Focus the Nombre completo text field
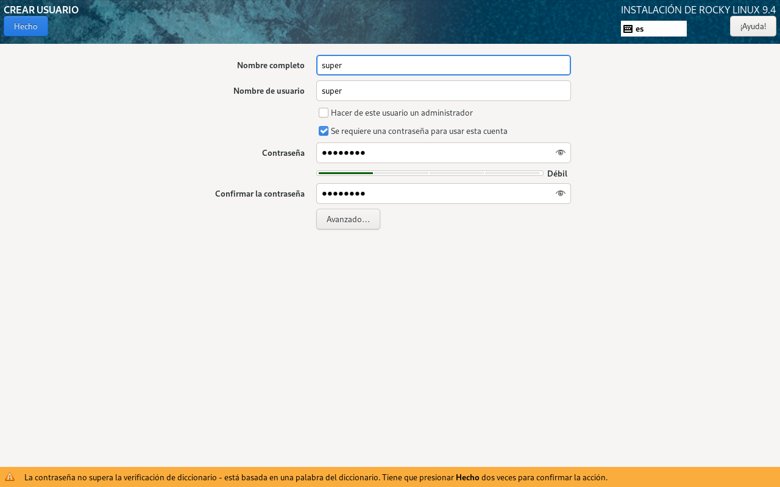This screenshot has height=487, width=780. 443,65
